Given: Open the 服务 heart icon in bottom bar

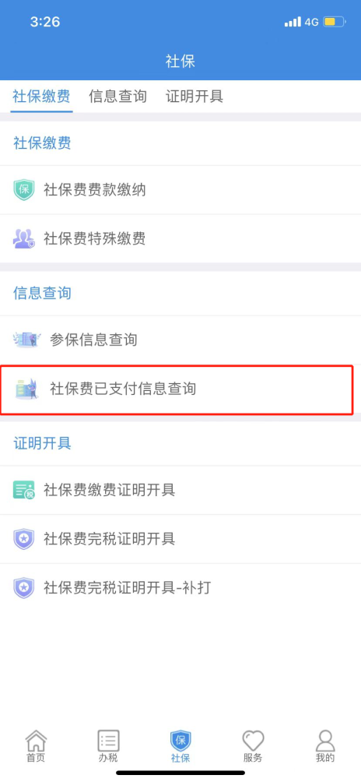Looking at the screenshot, I should (253, 746).
